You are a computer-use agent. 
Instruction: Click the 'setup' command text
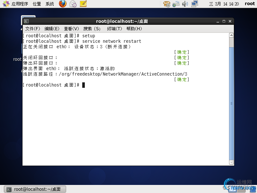pyautogui.click(x=89, y=36)
